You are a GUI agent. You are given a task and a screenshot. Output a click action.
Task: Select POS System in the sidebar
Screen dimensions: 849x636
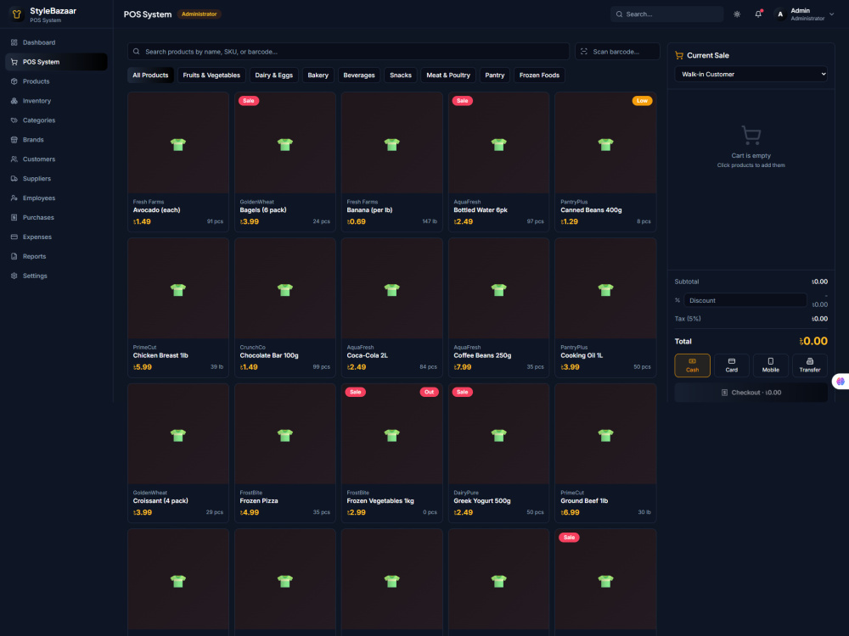[56, 62]
